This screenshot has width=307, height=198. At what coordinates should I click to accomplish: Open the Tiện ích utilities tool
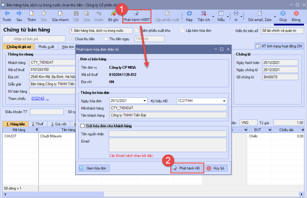(x=204, y=16)
